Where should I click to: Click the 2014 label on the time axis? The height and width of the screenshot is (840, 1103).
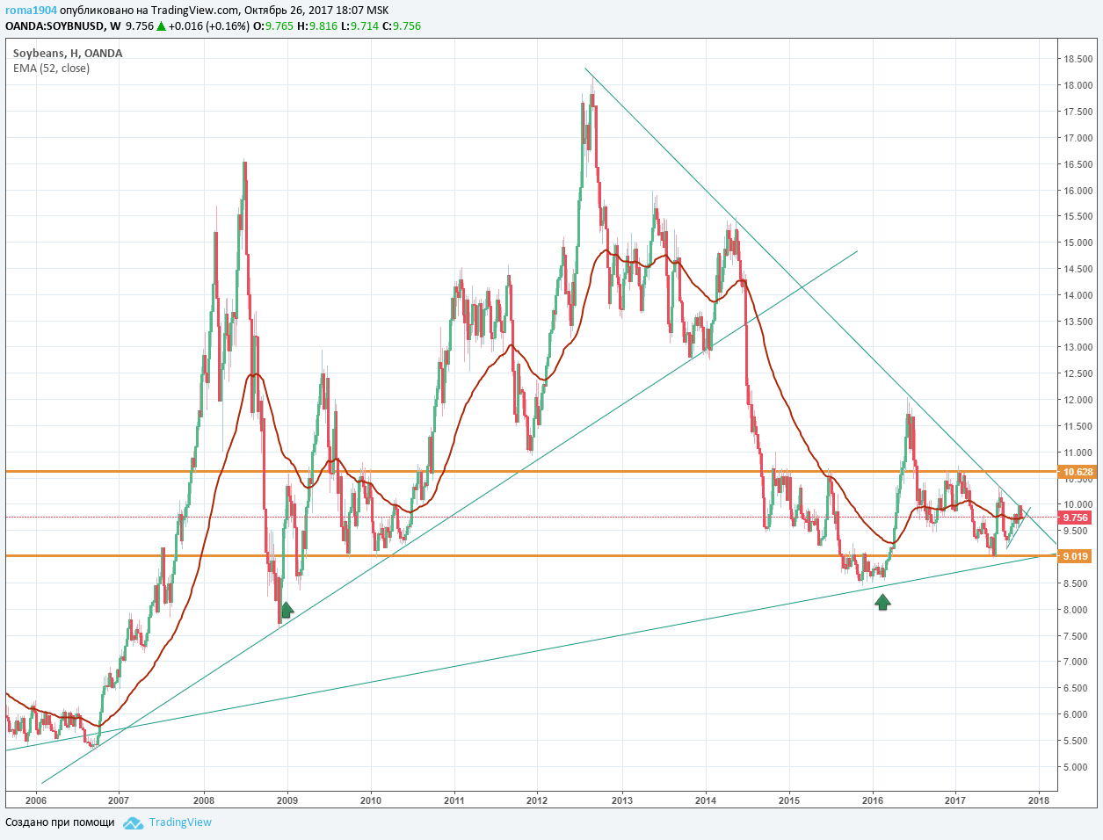(x=705, y=800)
